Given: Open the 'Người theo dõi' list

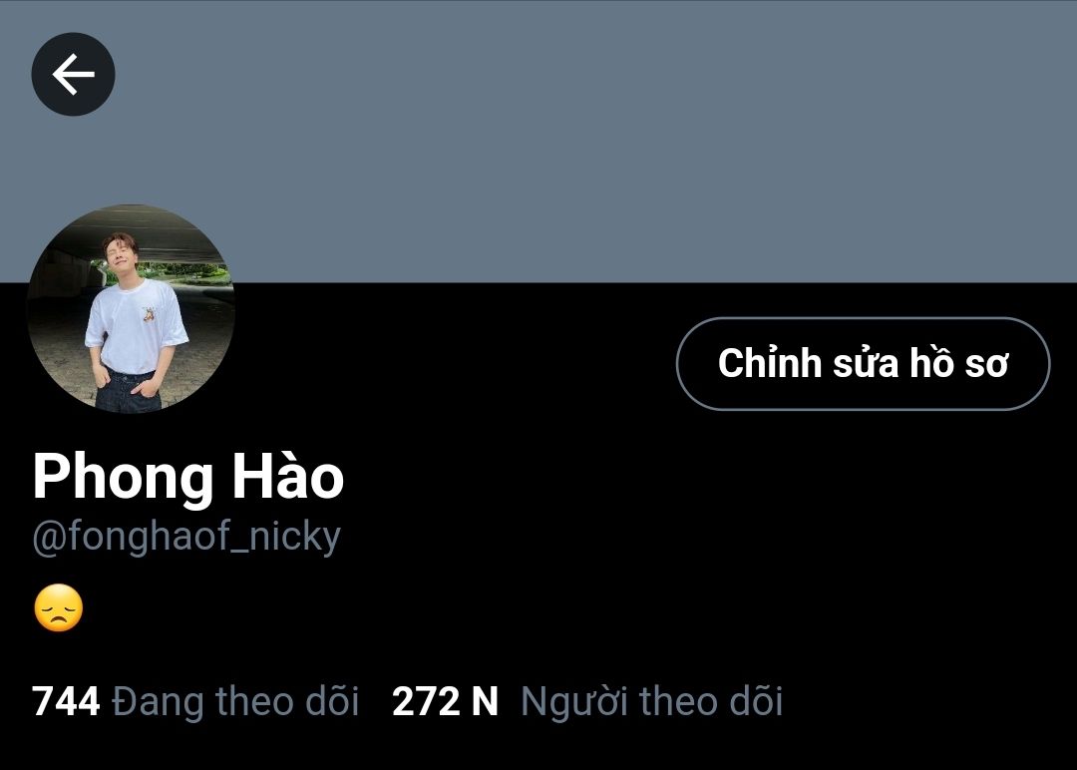Looking at the screenshot, I should click(x=652, y=701).
